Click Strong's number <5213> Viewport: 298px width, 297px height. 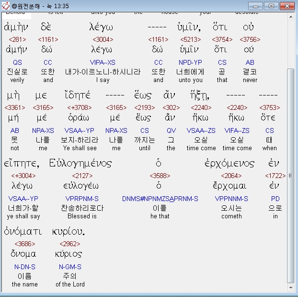190,39
